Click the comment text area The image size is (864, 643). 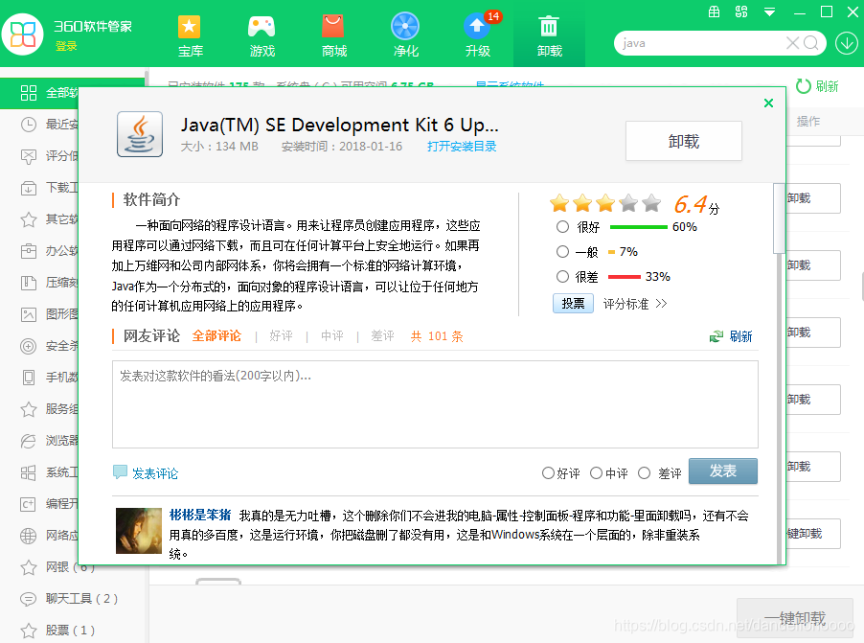(x=435, y=404)
